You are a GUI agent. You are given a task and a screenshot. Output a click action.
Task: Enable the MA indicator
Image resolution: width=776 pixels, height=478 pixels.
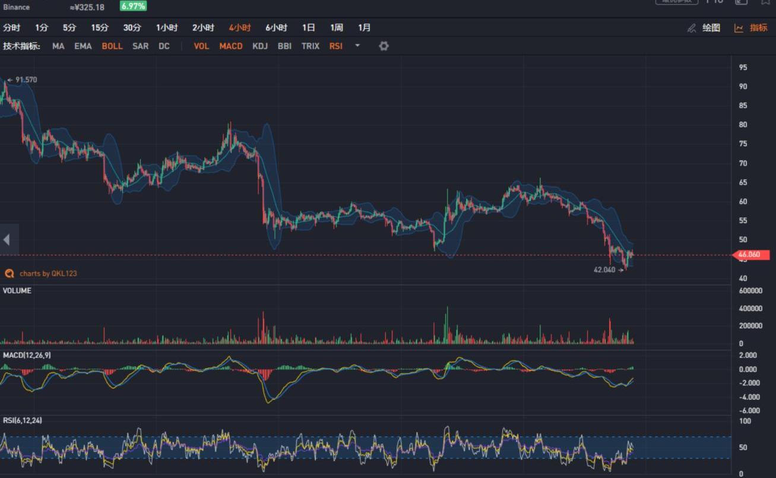point(58,46)
